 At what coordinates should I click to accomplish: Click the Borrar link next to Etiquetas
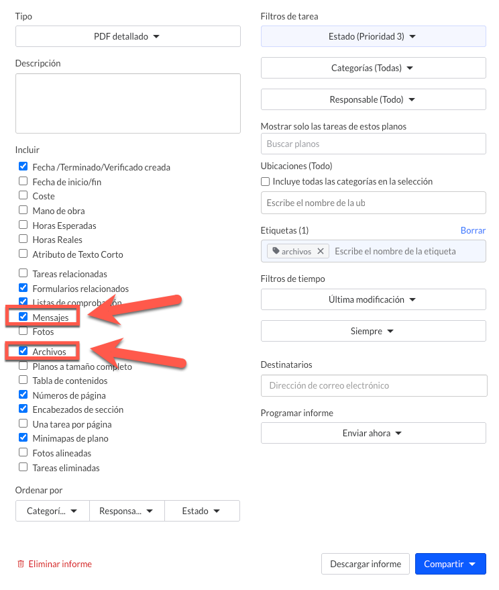[473, 230]
